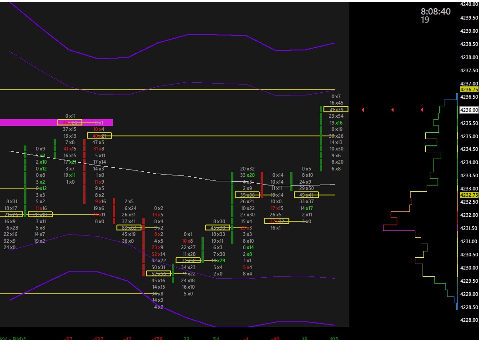Click the boxed 52x56 footprint cell
This screenshot has height=340, width=479.
tap(159, 274)
